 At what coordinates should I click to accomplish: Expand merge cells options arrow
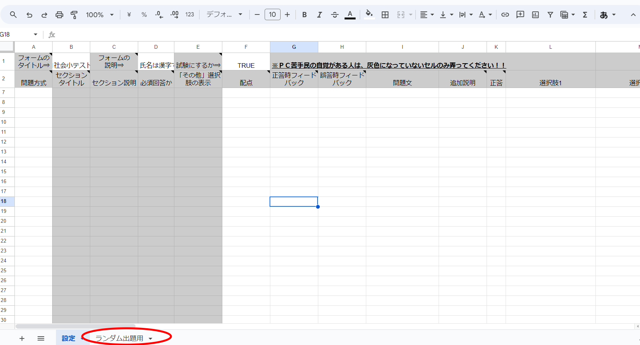click(x=411, y=14)
